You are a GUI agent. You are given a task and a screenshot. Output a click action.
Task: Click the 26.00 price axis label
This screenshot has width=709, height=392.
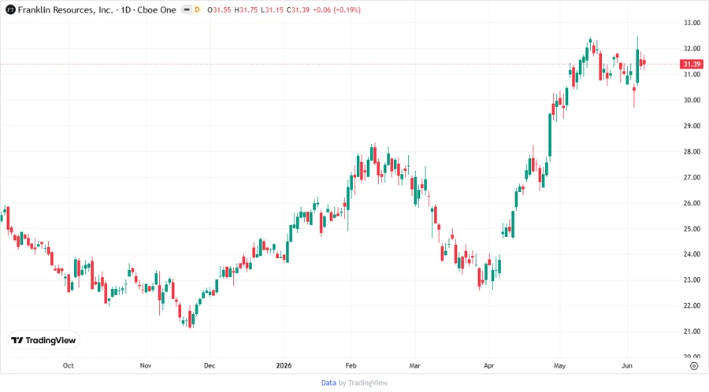(x=692, y=203)
